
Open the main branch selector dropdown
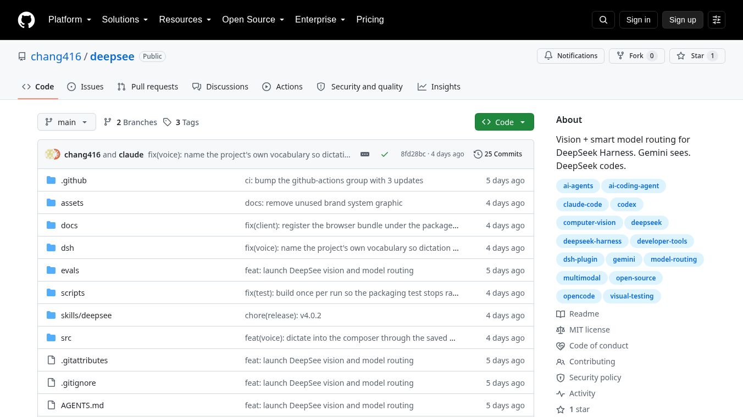point(66,122)
